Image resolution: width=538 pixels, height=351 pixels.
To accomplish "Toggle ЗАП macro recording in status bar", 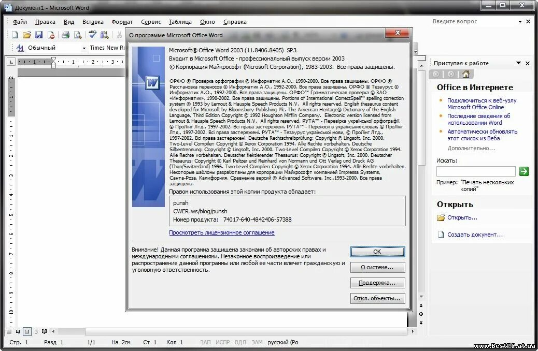I will 206,342.
